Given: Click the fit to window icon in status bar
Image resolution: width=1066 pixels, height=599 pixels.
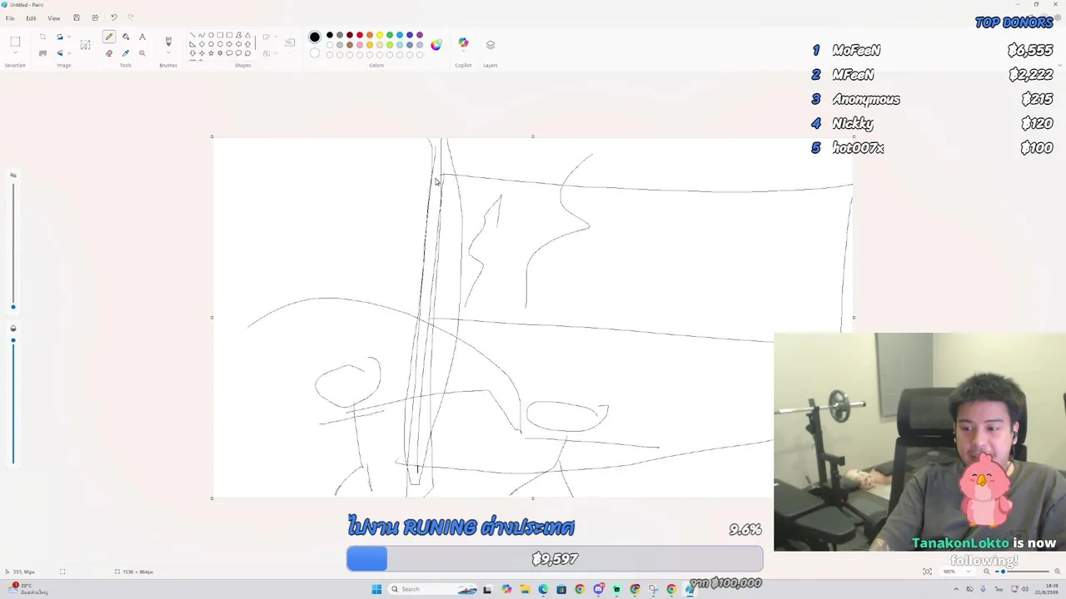Looking at the screenshot, I should pyautogui.click(x=927, y=572).
